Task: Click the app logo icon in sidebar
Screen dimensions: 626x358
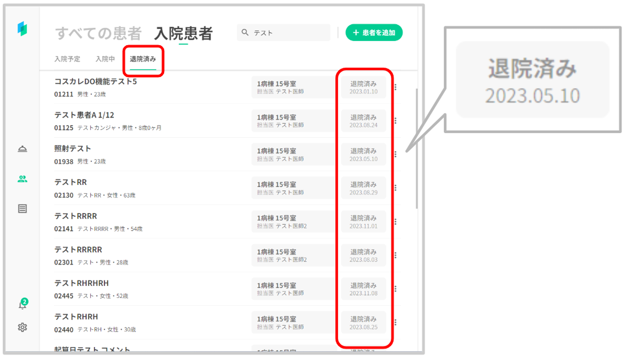Action: [22, 29]
